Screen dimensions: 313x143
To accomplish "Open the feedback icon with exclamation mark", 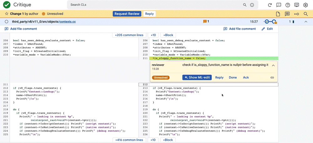I will (279, 5).
